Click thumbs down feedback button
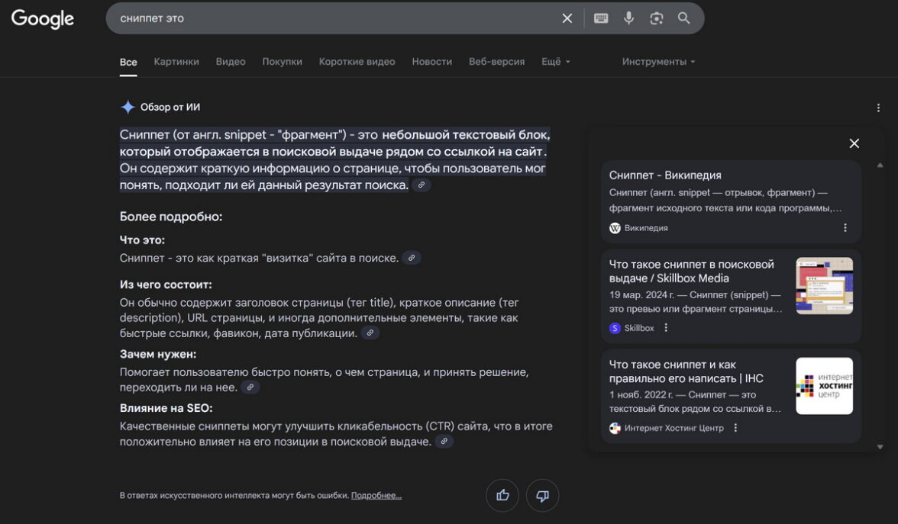 (x=542, y=496)
